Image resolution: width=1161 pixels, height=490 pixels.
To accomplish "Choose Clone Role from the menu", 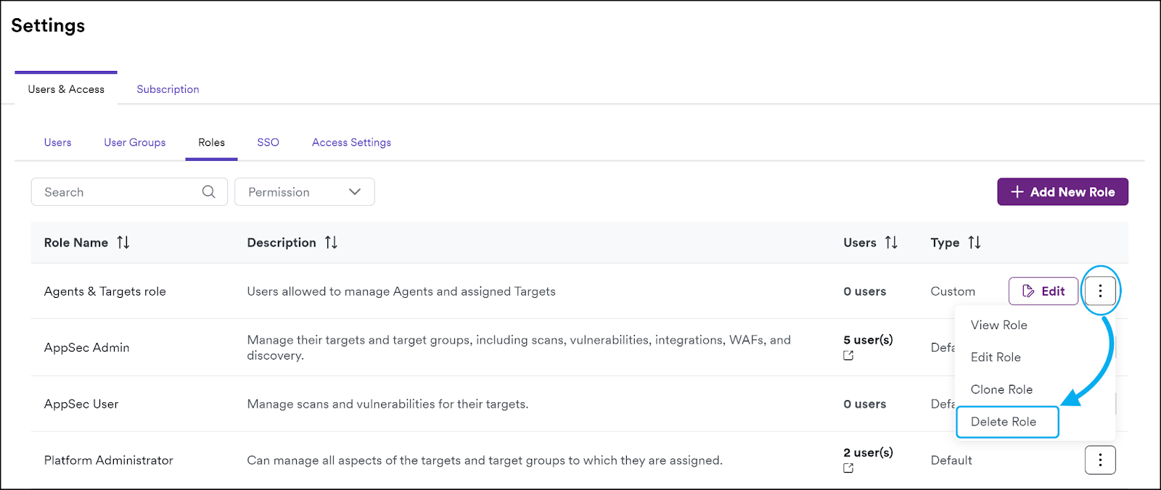I will point(1001,389).
